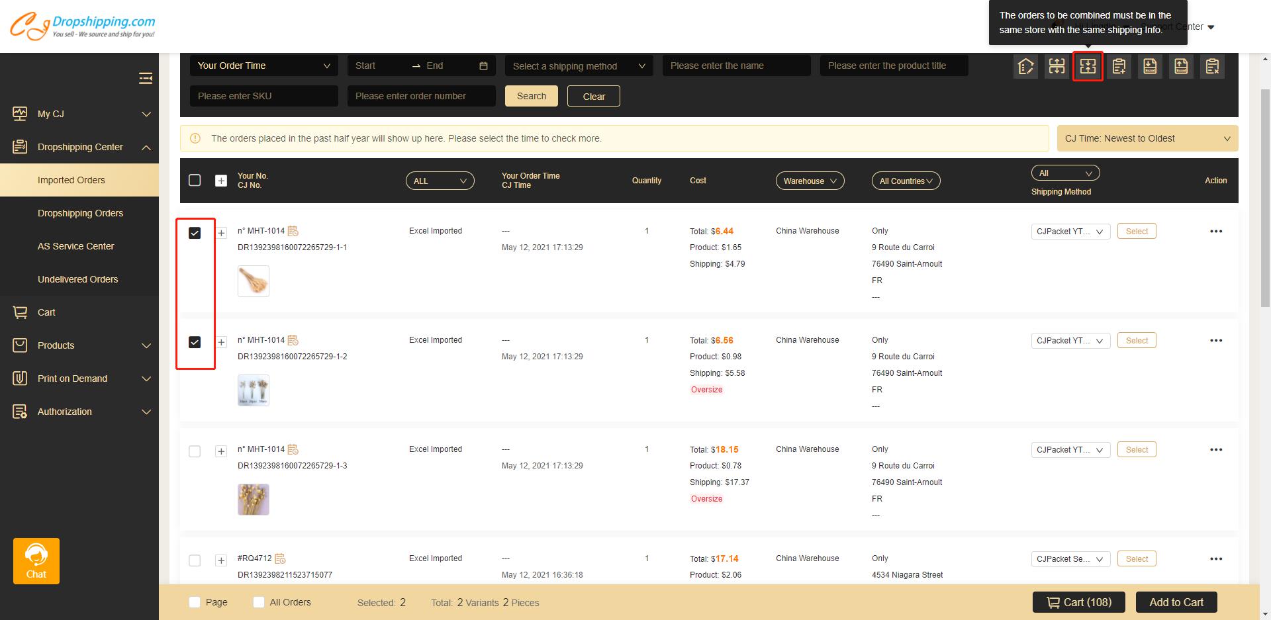Check the third MHT-1014 order checkbox

195,451
